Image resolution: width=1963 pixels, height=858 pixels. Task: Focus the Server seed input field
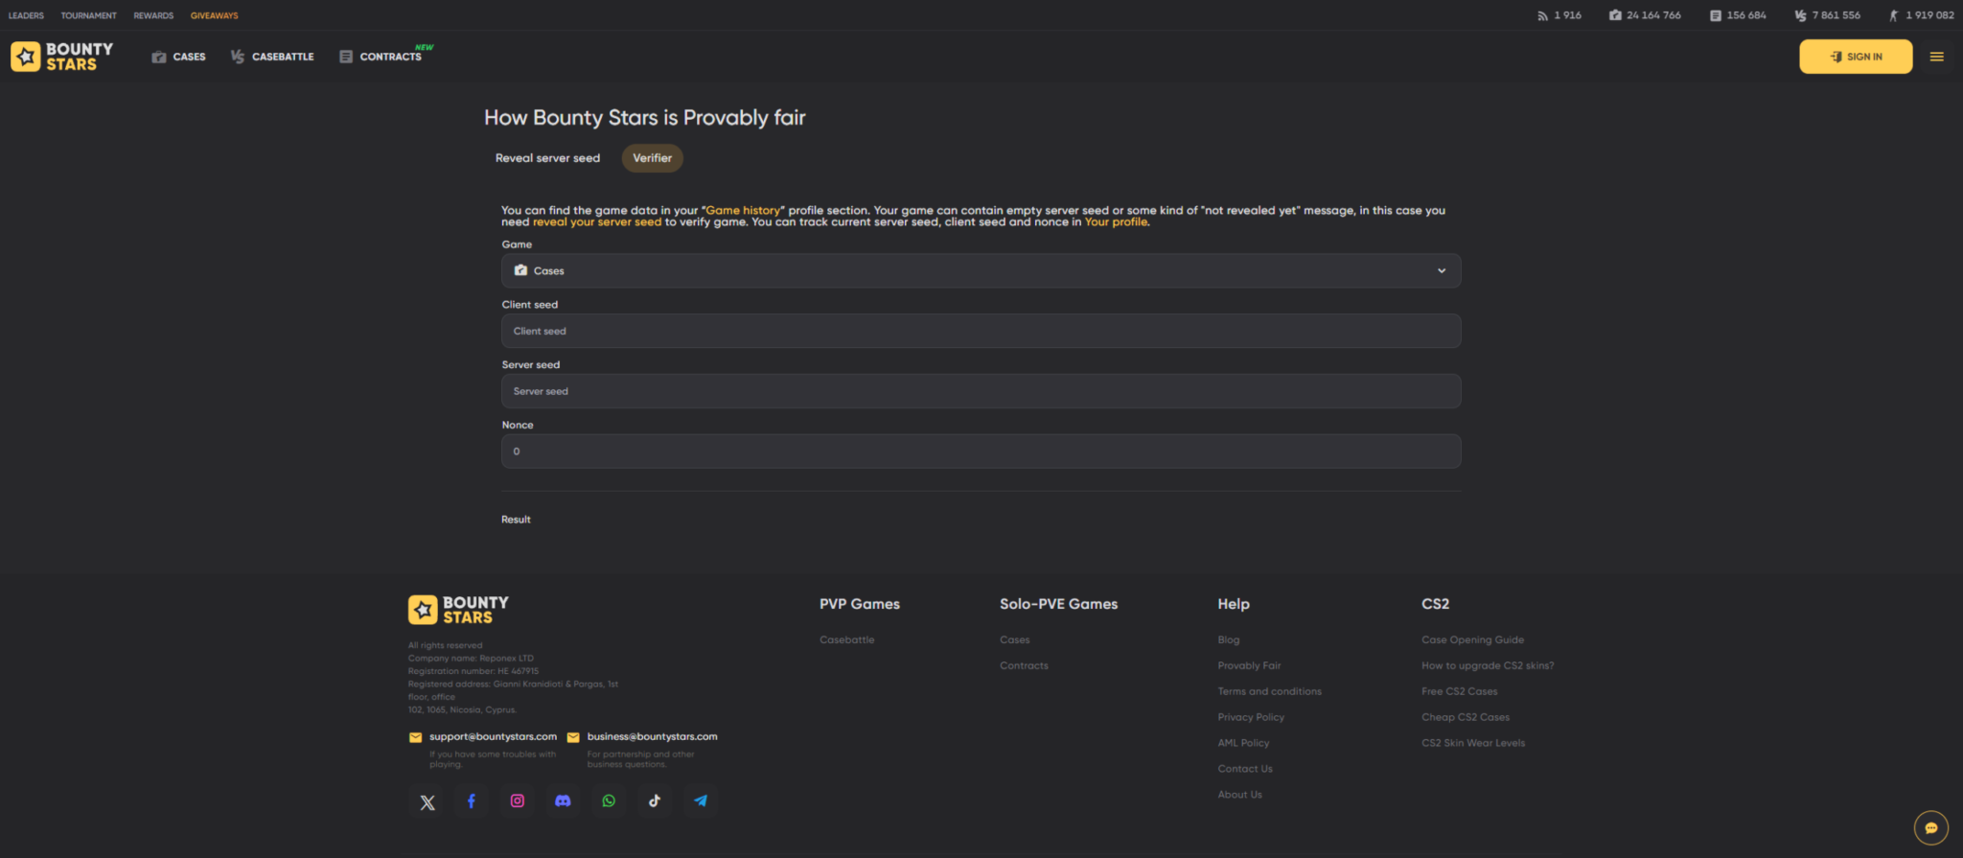click(981, 391)
